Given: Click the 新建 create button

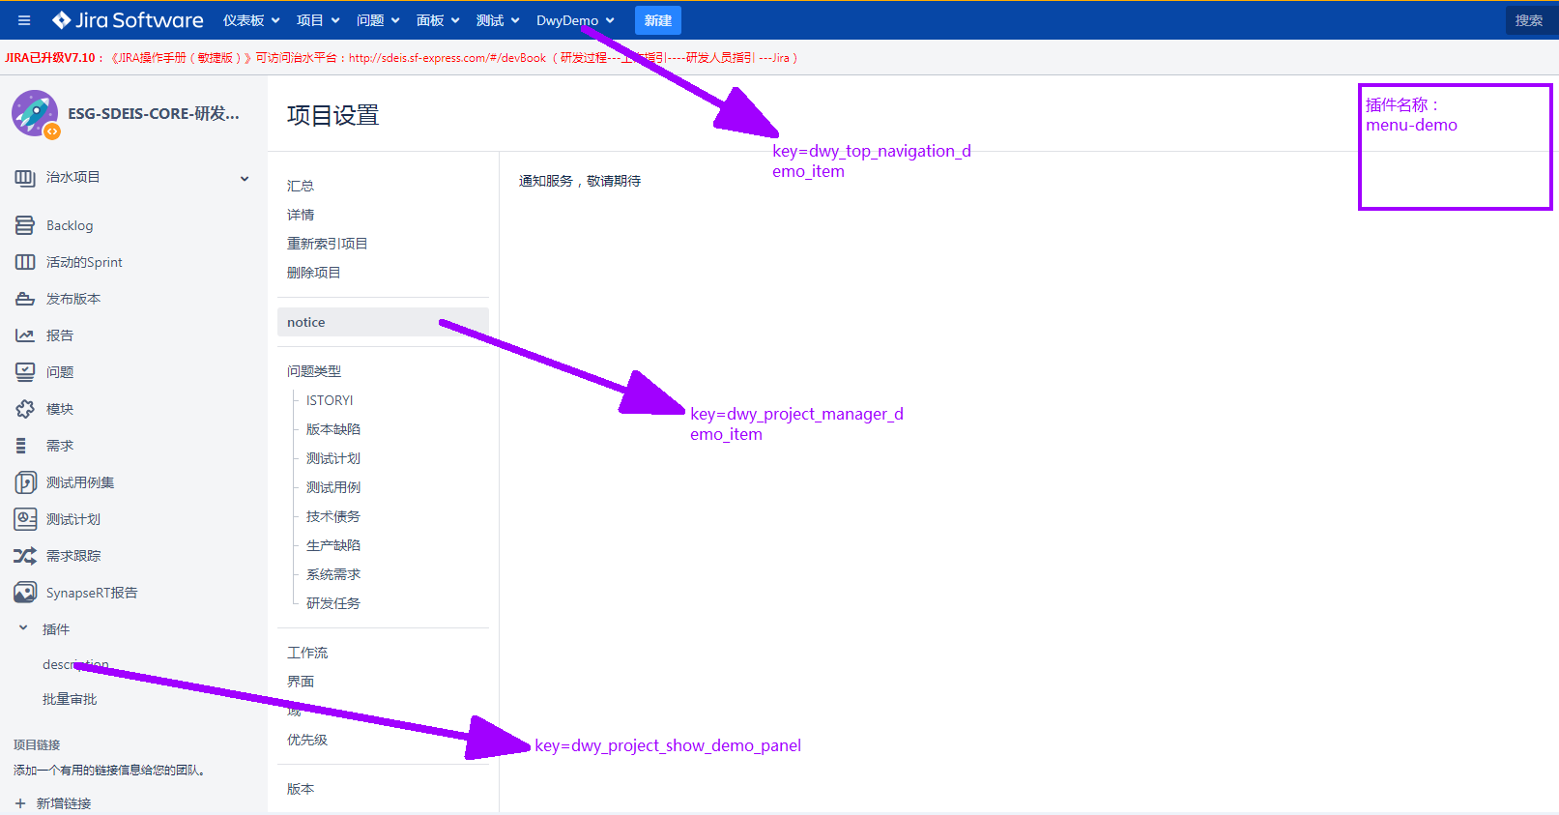Looking at the screenshot, I should (658, 20).
